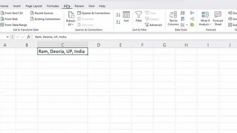Click the Remove Duplicates icon

tap(183, 19)
